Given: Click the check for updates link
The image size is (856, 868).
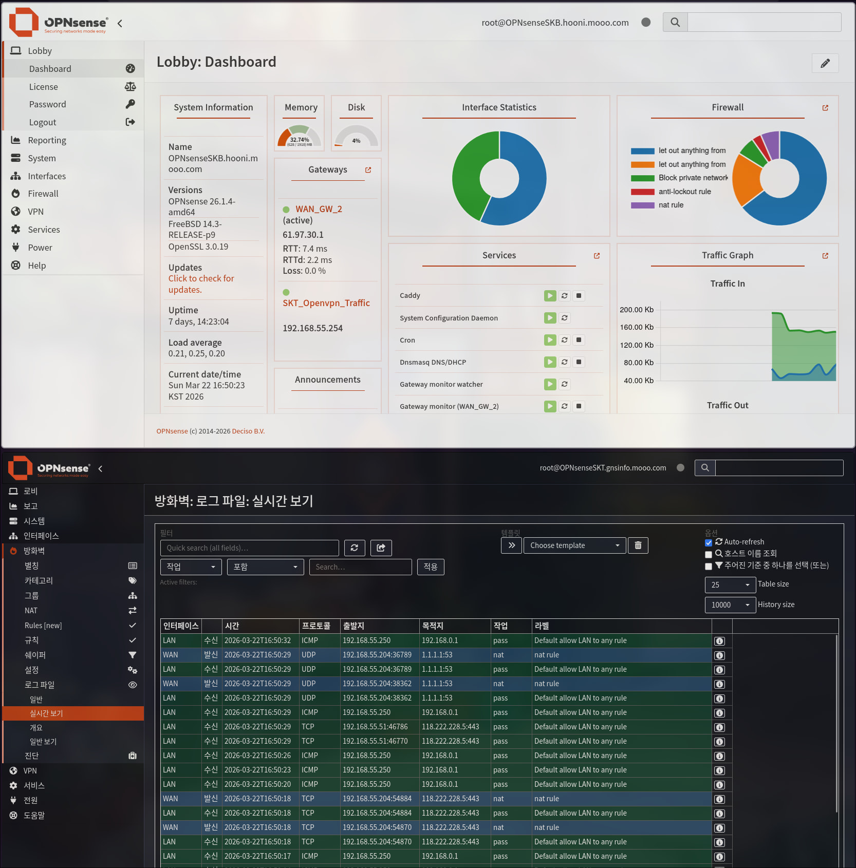Looking at the screenshot, I should point(201,284).
